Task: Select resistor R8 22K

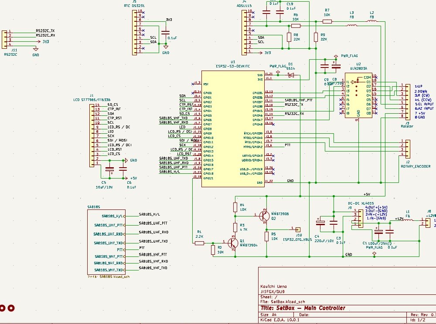Action: click(x=289, y=37)
